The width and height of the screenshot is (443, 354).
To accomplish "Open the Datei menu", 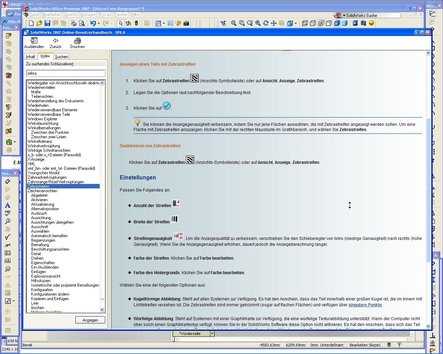I will click(x=34, y=15).
